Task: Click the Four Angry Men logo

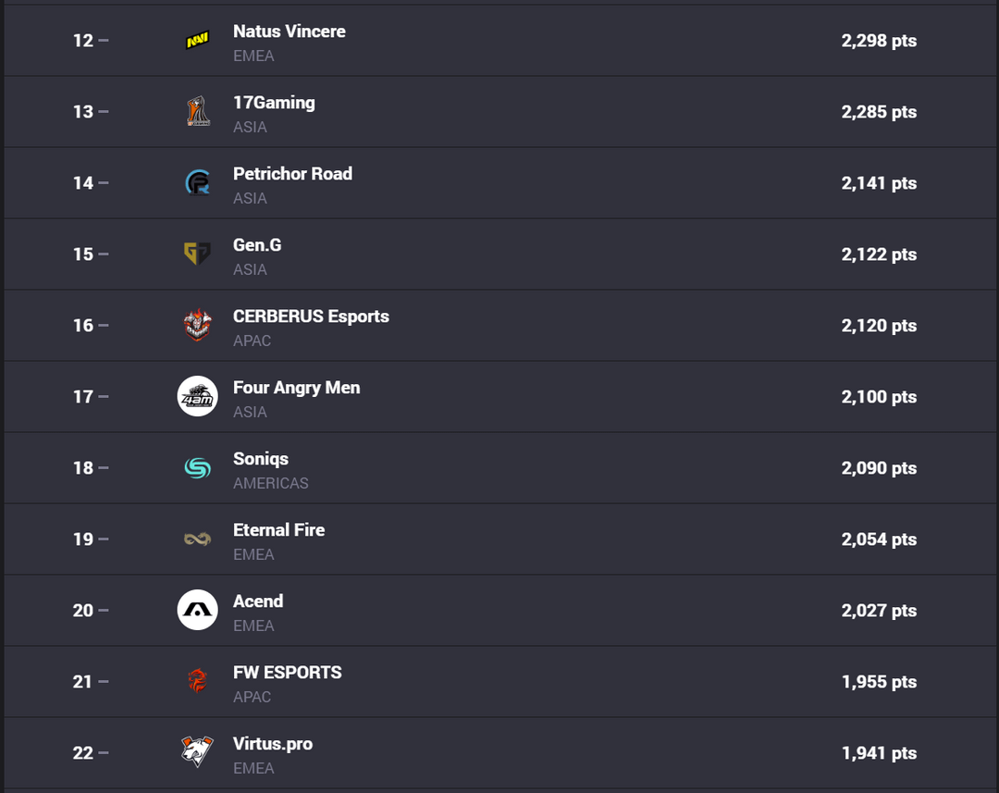Action: tap(197, 397)
